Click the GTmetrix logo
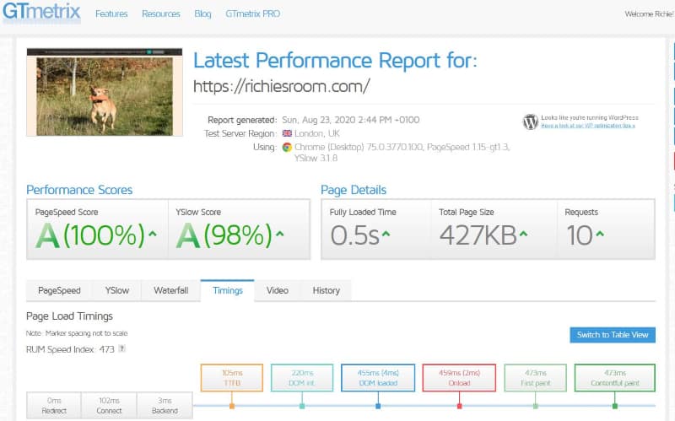Screen dimensions: 675x421 click(x=41, y=12)
